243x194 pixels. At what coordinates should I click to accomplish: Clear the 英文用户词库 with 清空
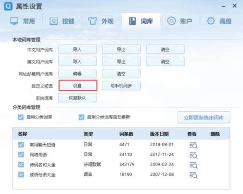click(165, 61)
